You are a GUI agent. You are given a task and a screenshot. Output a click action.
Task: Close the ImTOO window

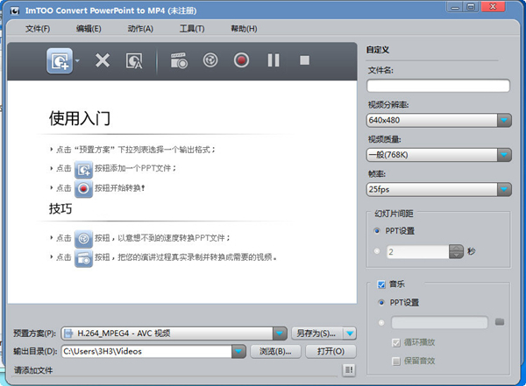(x=493, y=7)
